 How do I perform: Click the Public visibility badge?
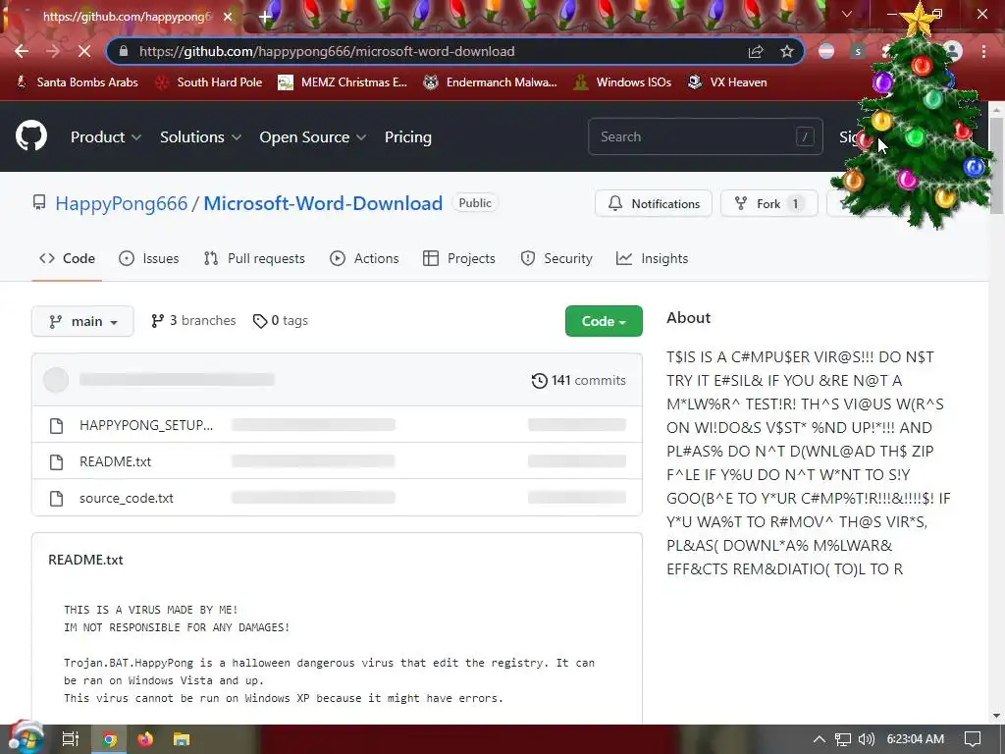(x=475, y=203)
